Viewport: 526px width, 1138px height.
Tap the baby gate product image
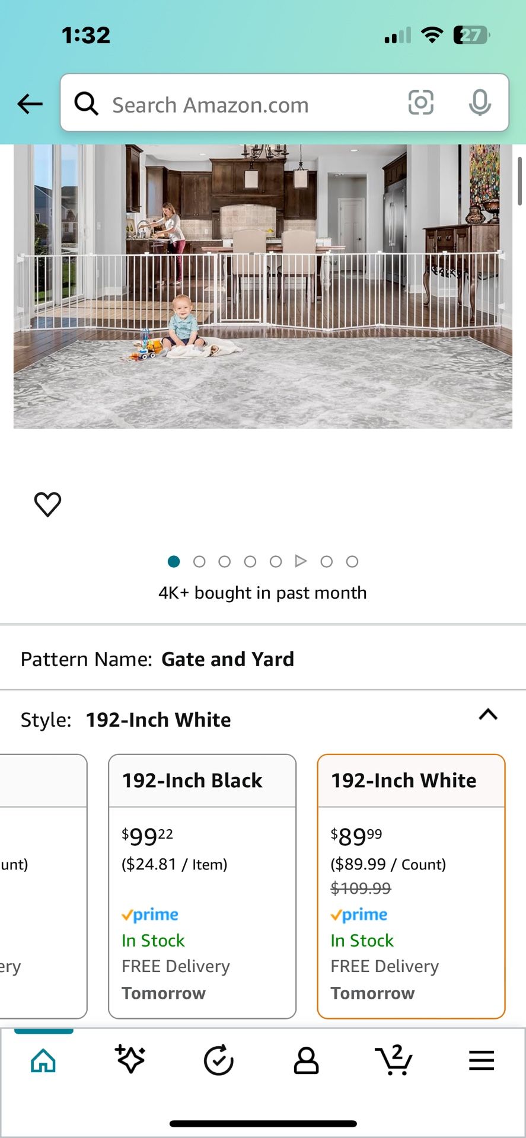[x=263, y=286]
